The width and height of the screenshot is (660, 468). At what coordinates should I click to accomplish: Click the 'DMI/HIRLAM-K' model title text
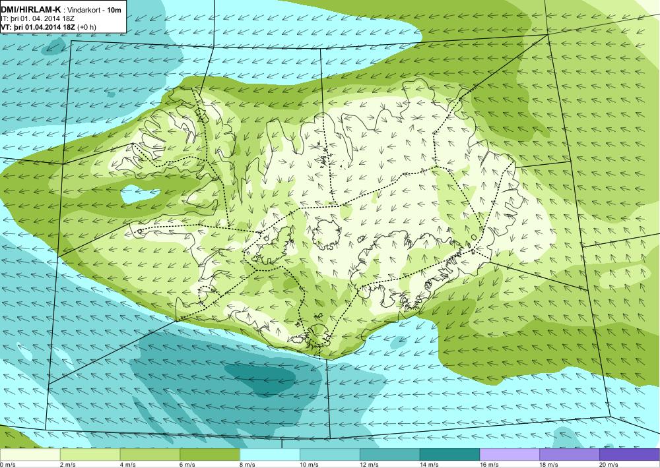[x=31, y=9]
